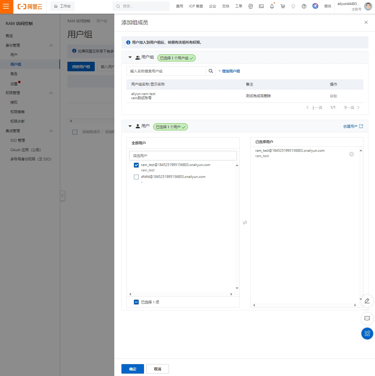375x376 pixels.
Task: Uncheck the ram_test user checkbox
Action: 136,165
